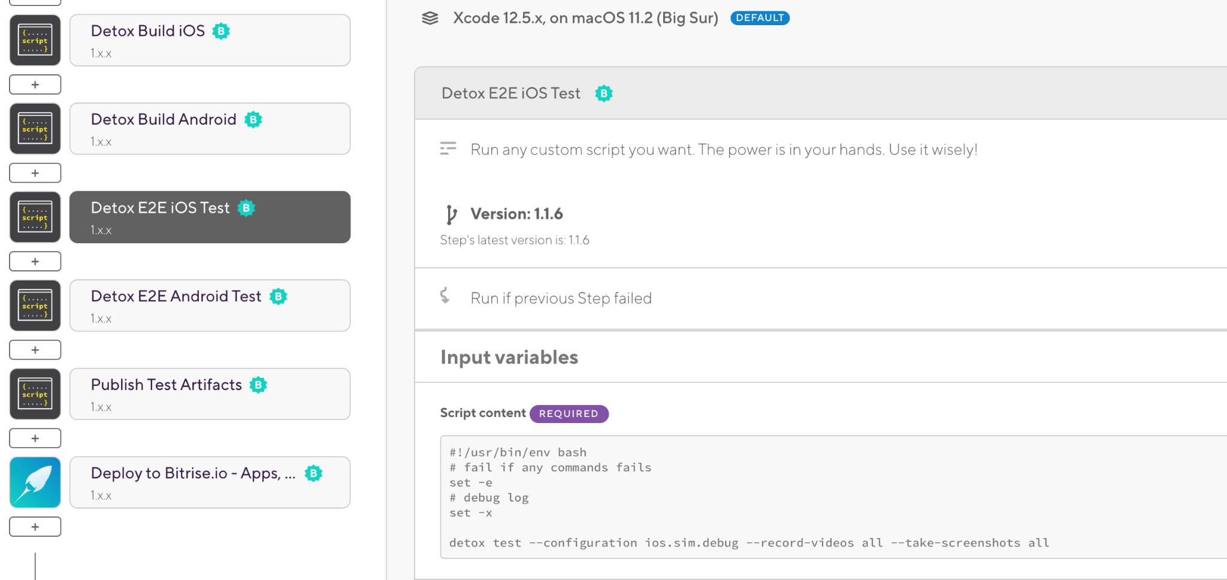Collapse the Input variables section
The image size is (1227, 580).
point(509,357)
